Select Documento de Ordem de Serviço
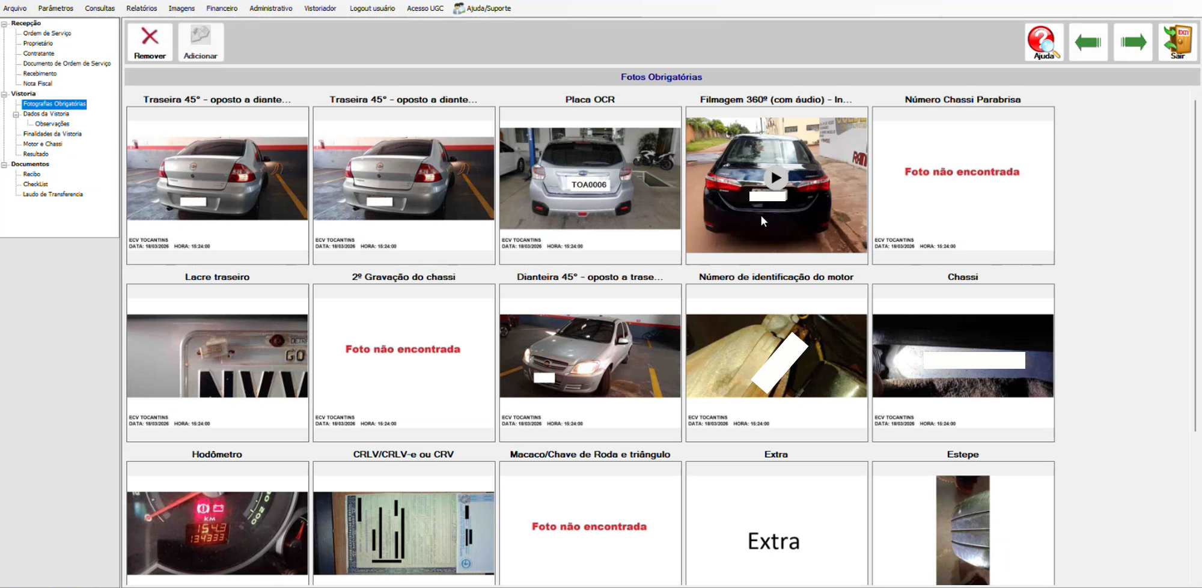The width and height of the screenshot is (1202, 588). [67, 64]
